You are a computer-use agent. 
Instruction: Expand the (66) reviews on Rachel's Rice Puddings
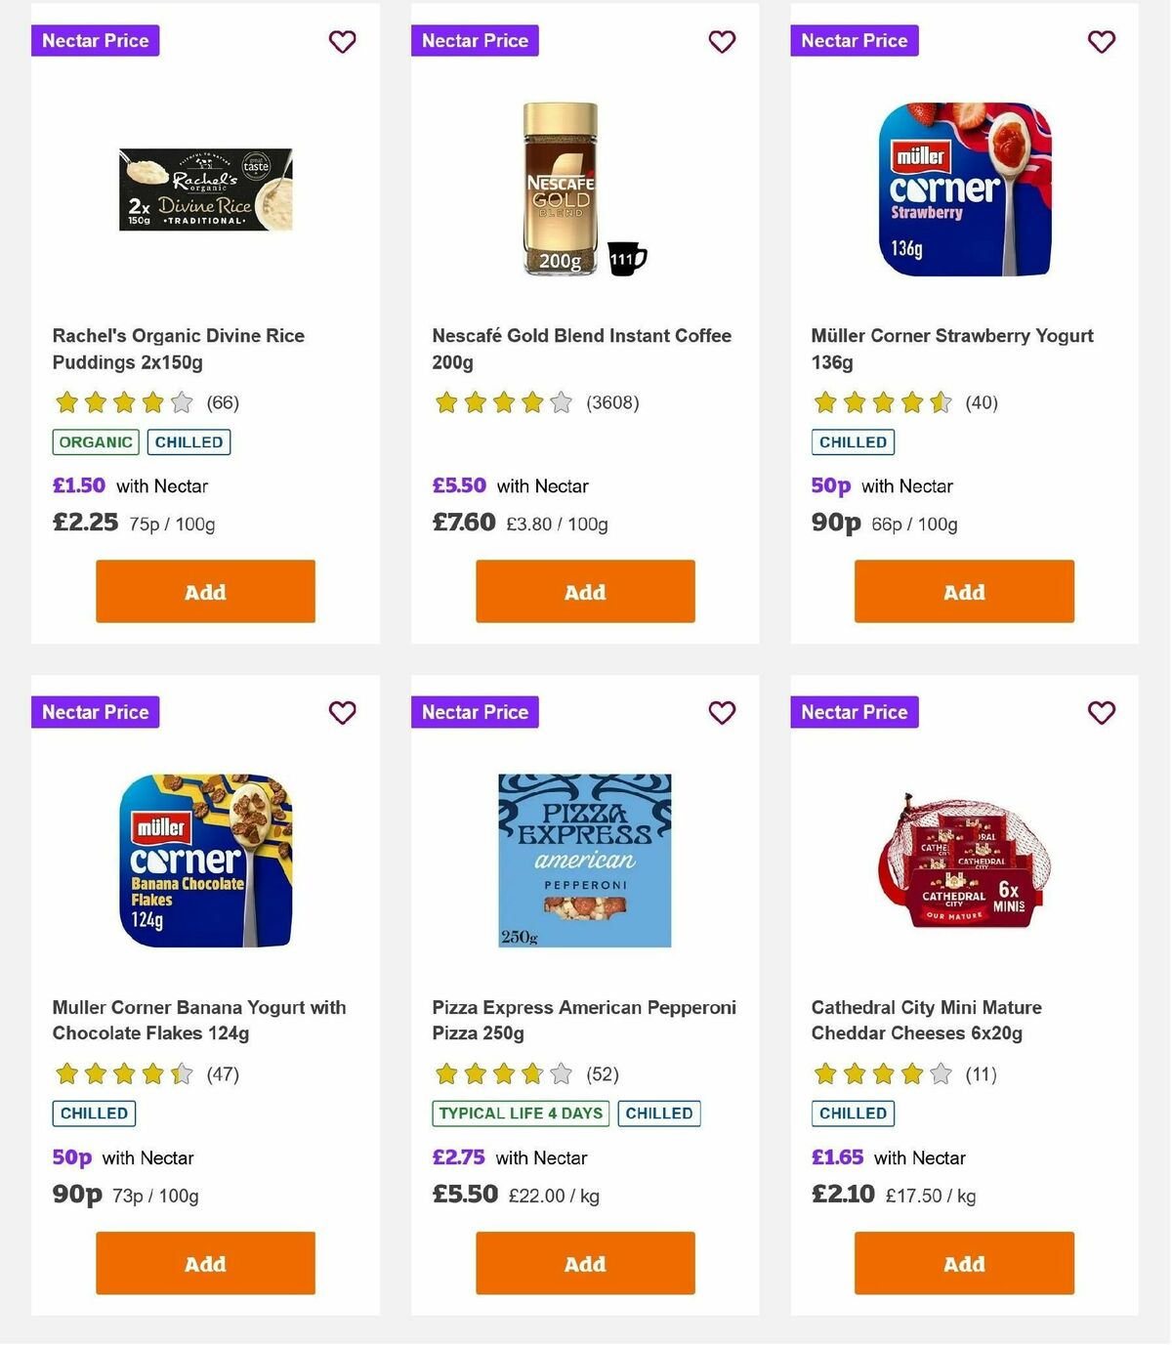223,402
